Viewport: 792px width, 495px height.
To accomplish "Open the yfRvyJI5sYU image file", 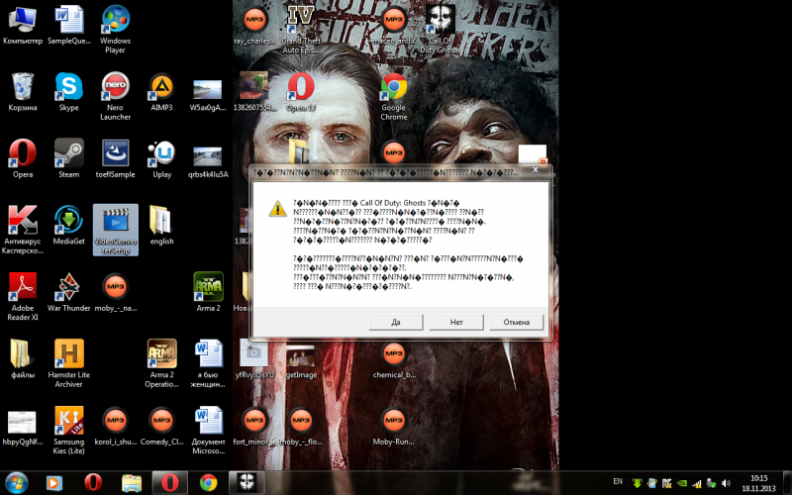I will click(254, 358).
